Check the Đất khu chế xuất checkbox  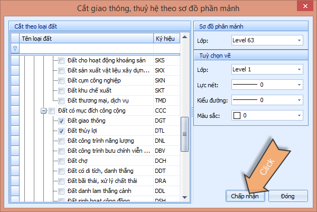(x=61, y=90)
